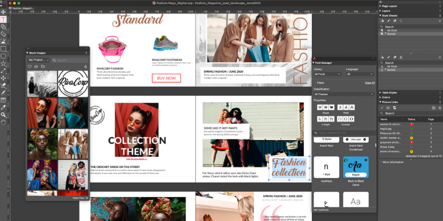Image resolution: width=443 pixels, height=221 pixels.
Task: Toggle the high contrast property filter
Action: [352, 119]
